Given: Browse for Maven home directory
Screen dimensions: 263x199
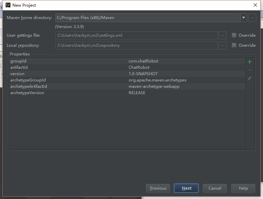Looking at the screenshot, I should (x=252, y=18).
